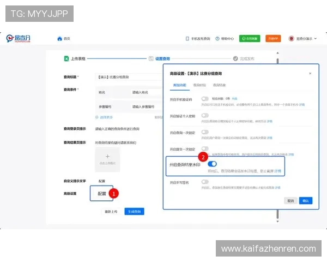Image resolution: width=327 pixels, height=262 pixels.
Task: Click the dialog title 高级设置-【演示】比赛分组查询
Action: (x=196, y=74)
